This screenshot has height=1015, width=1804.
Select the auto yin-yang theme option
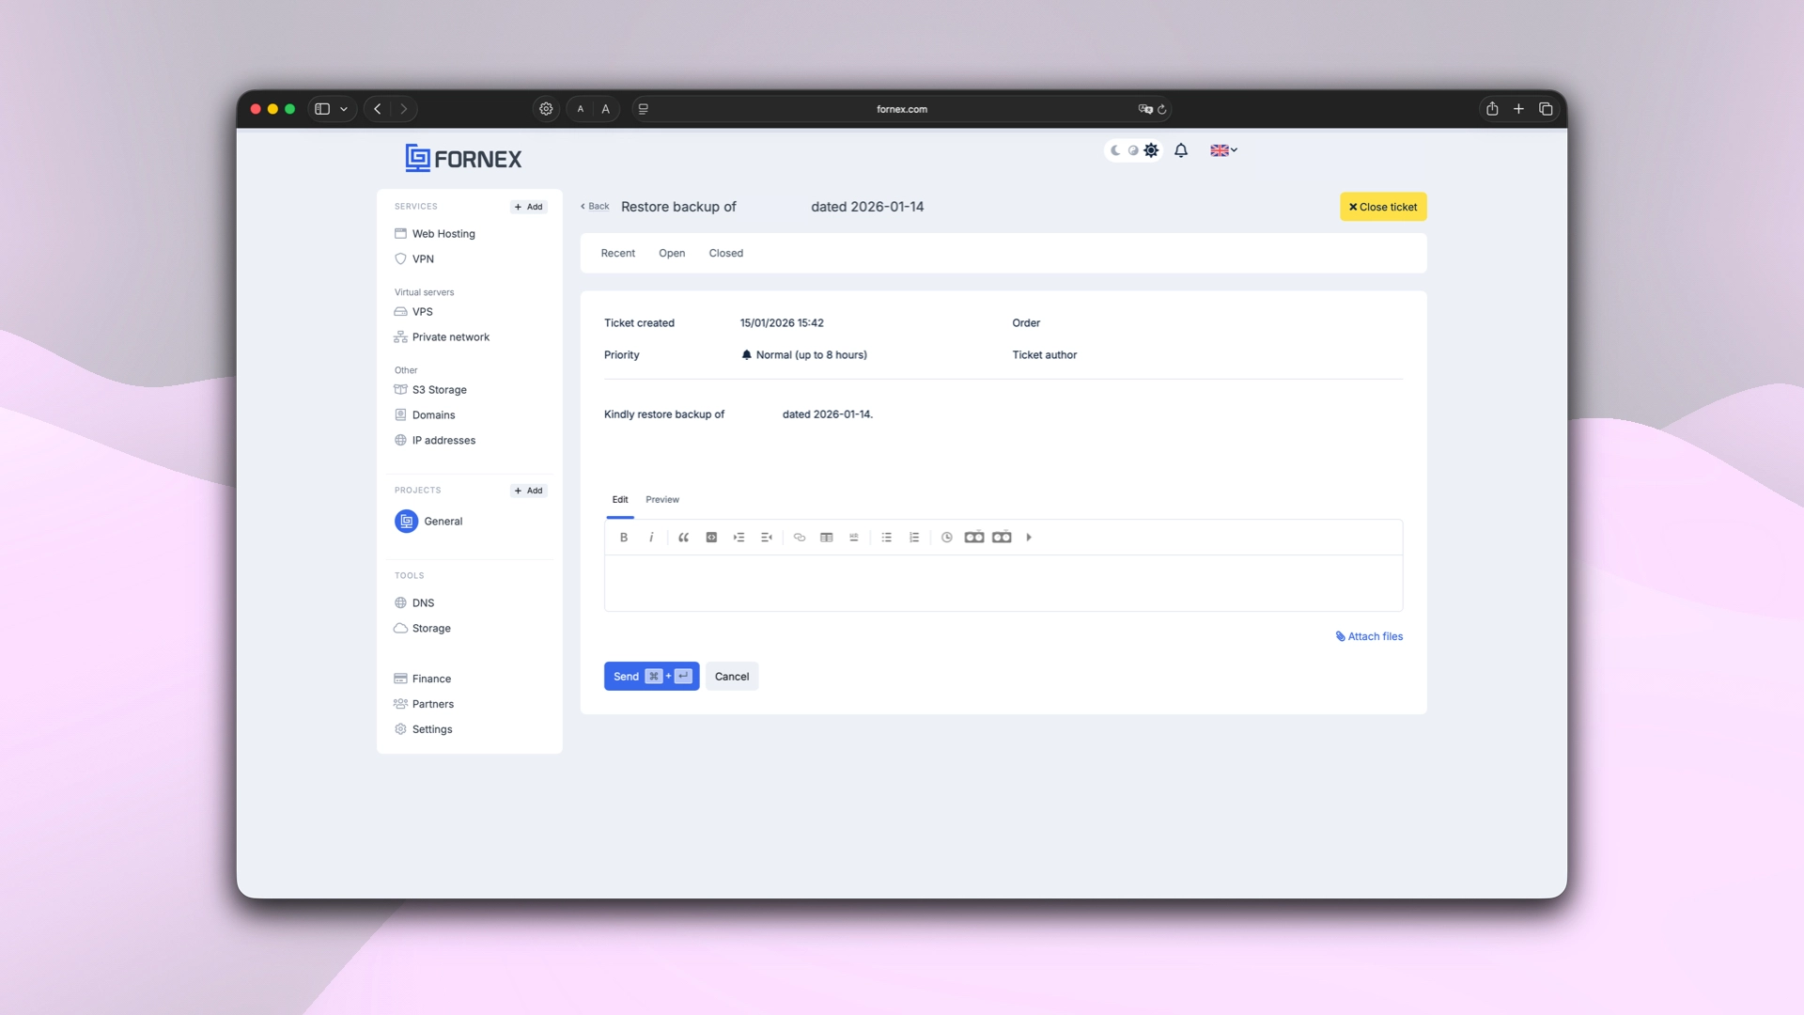[x=1133, y=150]
